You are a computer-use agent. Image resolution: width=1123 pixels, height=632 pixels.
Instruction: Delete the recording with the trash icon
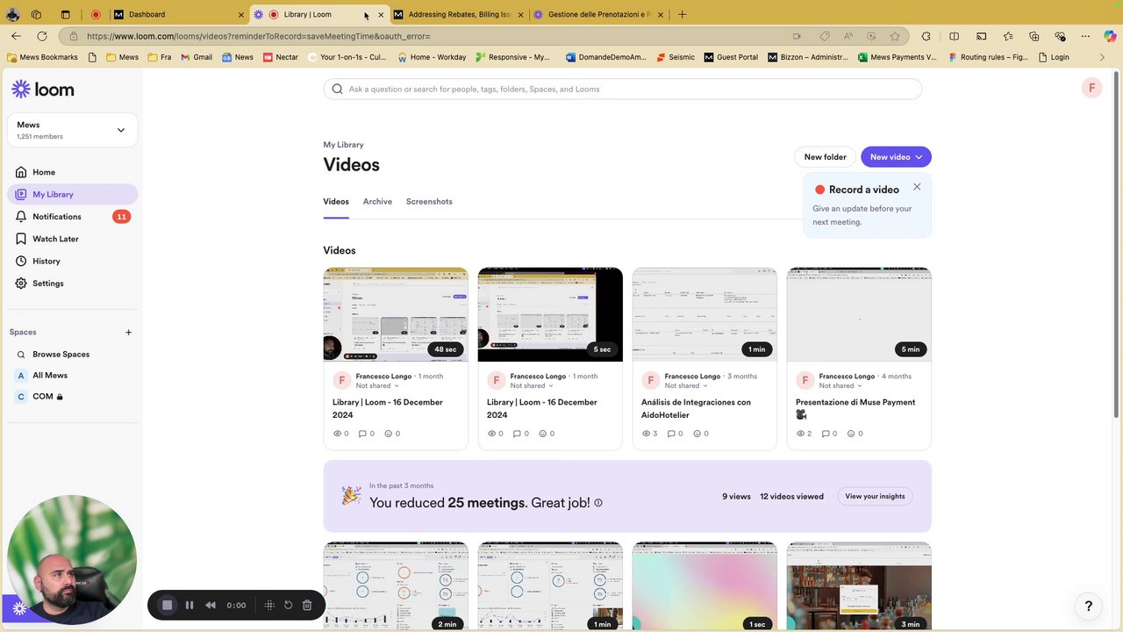307,605
